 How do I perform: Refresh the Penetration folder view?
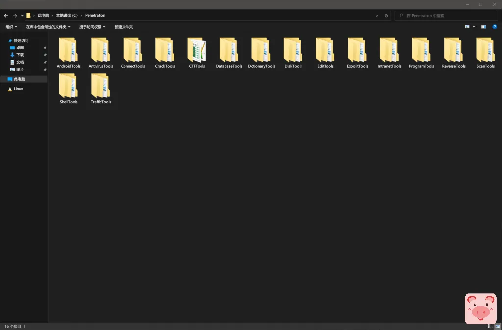coord(386,15)
